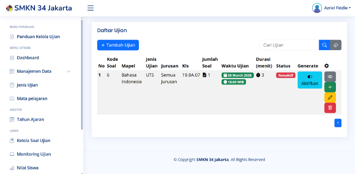
Task: Click the gear icon in table header
Action: click(x=327, y=66)
